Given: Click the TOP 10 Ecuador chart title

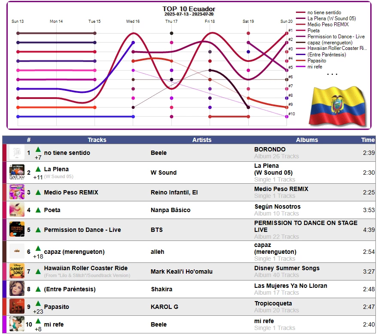Looking at the screenshot, I should pos(189,9).
